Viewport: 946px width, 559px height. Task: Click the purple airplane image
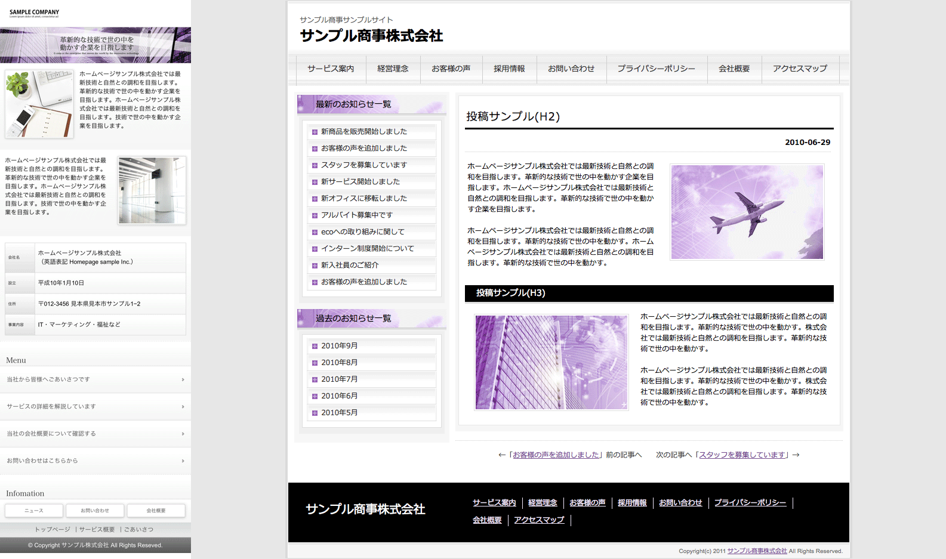click(x=747, y=212)
